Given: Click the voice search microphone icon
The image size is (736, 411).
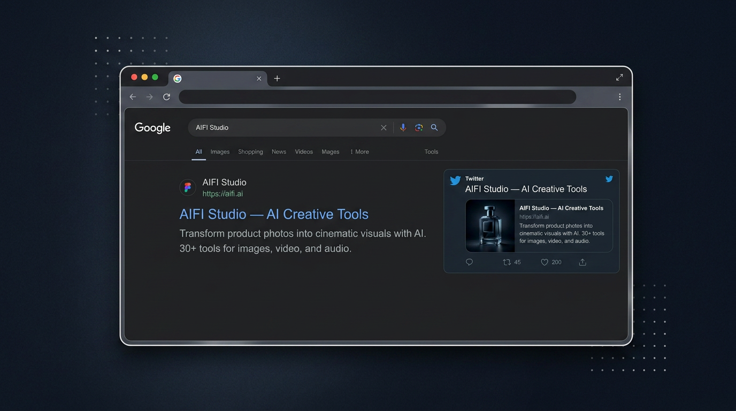Looking at the screenshot, I should point(403,127).
